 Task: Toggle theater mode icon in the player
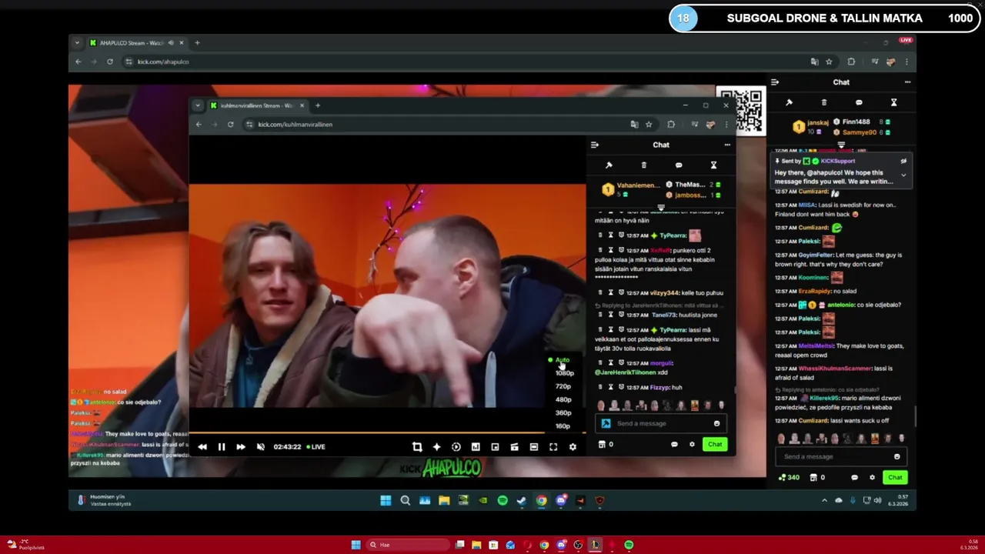[514, 447]
